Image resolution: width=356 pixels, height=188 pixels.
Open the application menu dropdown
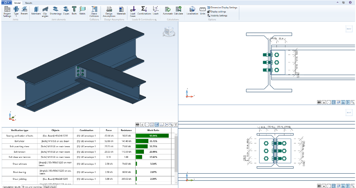(6, 2)
